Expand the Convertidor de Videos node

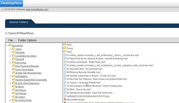click(10, 56)
